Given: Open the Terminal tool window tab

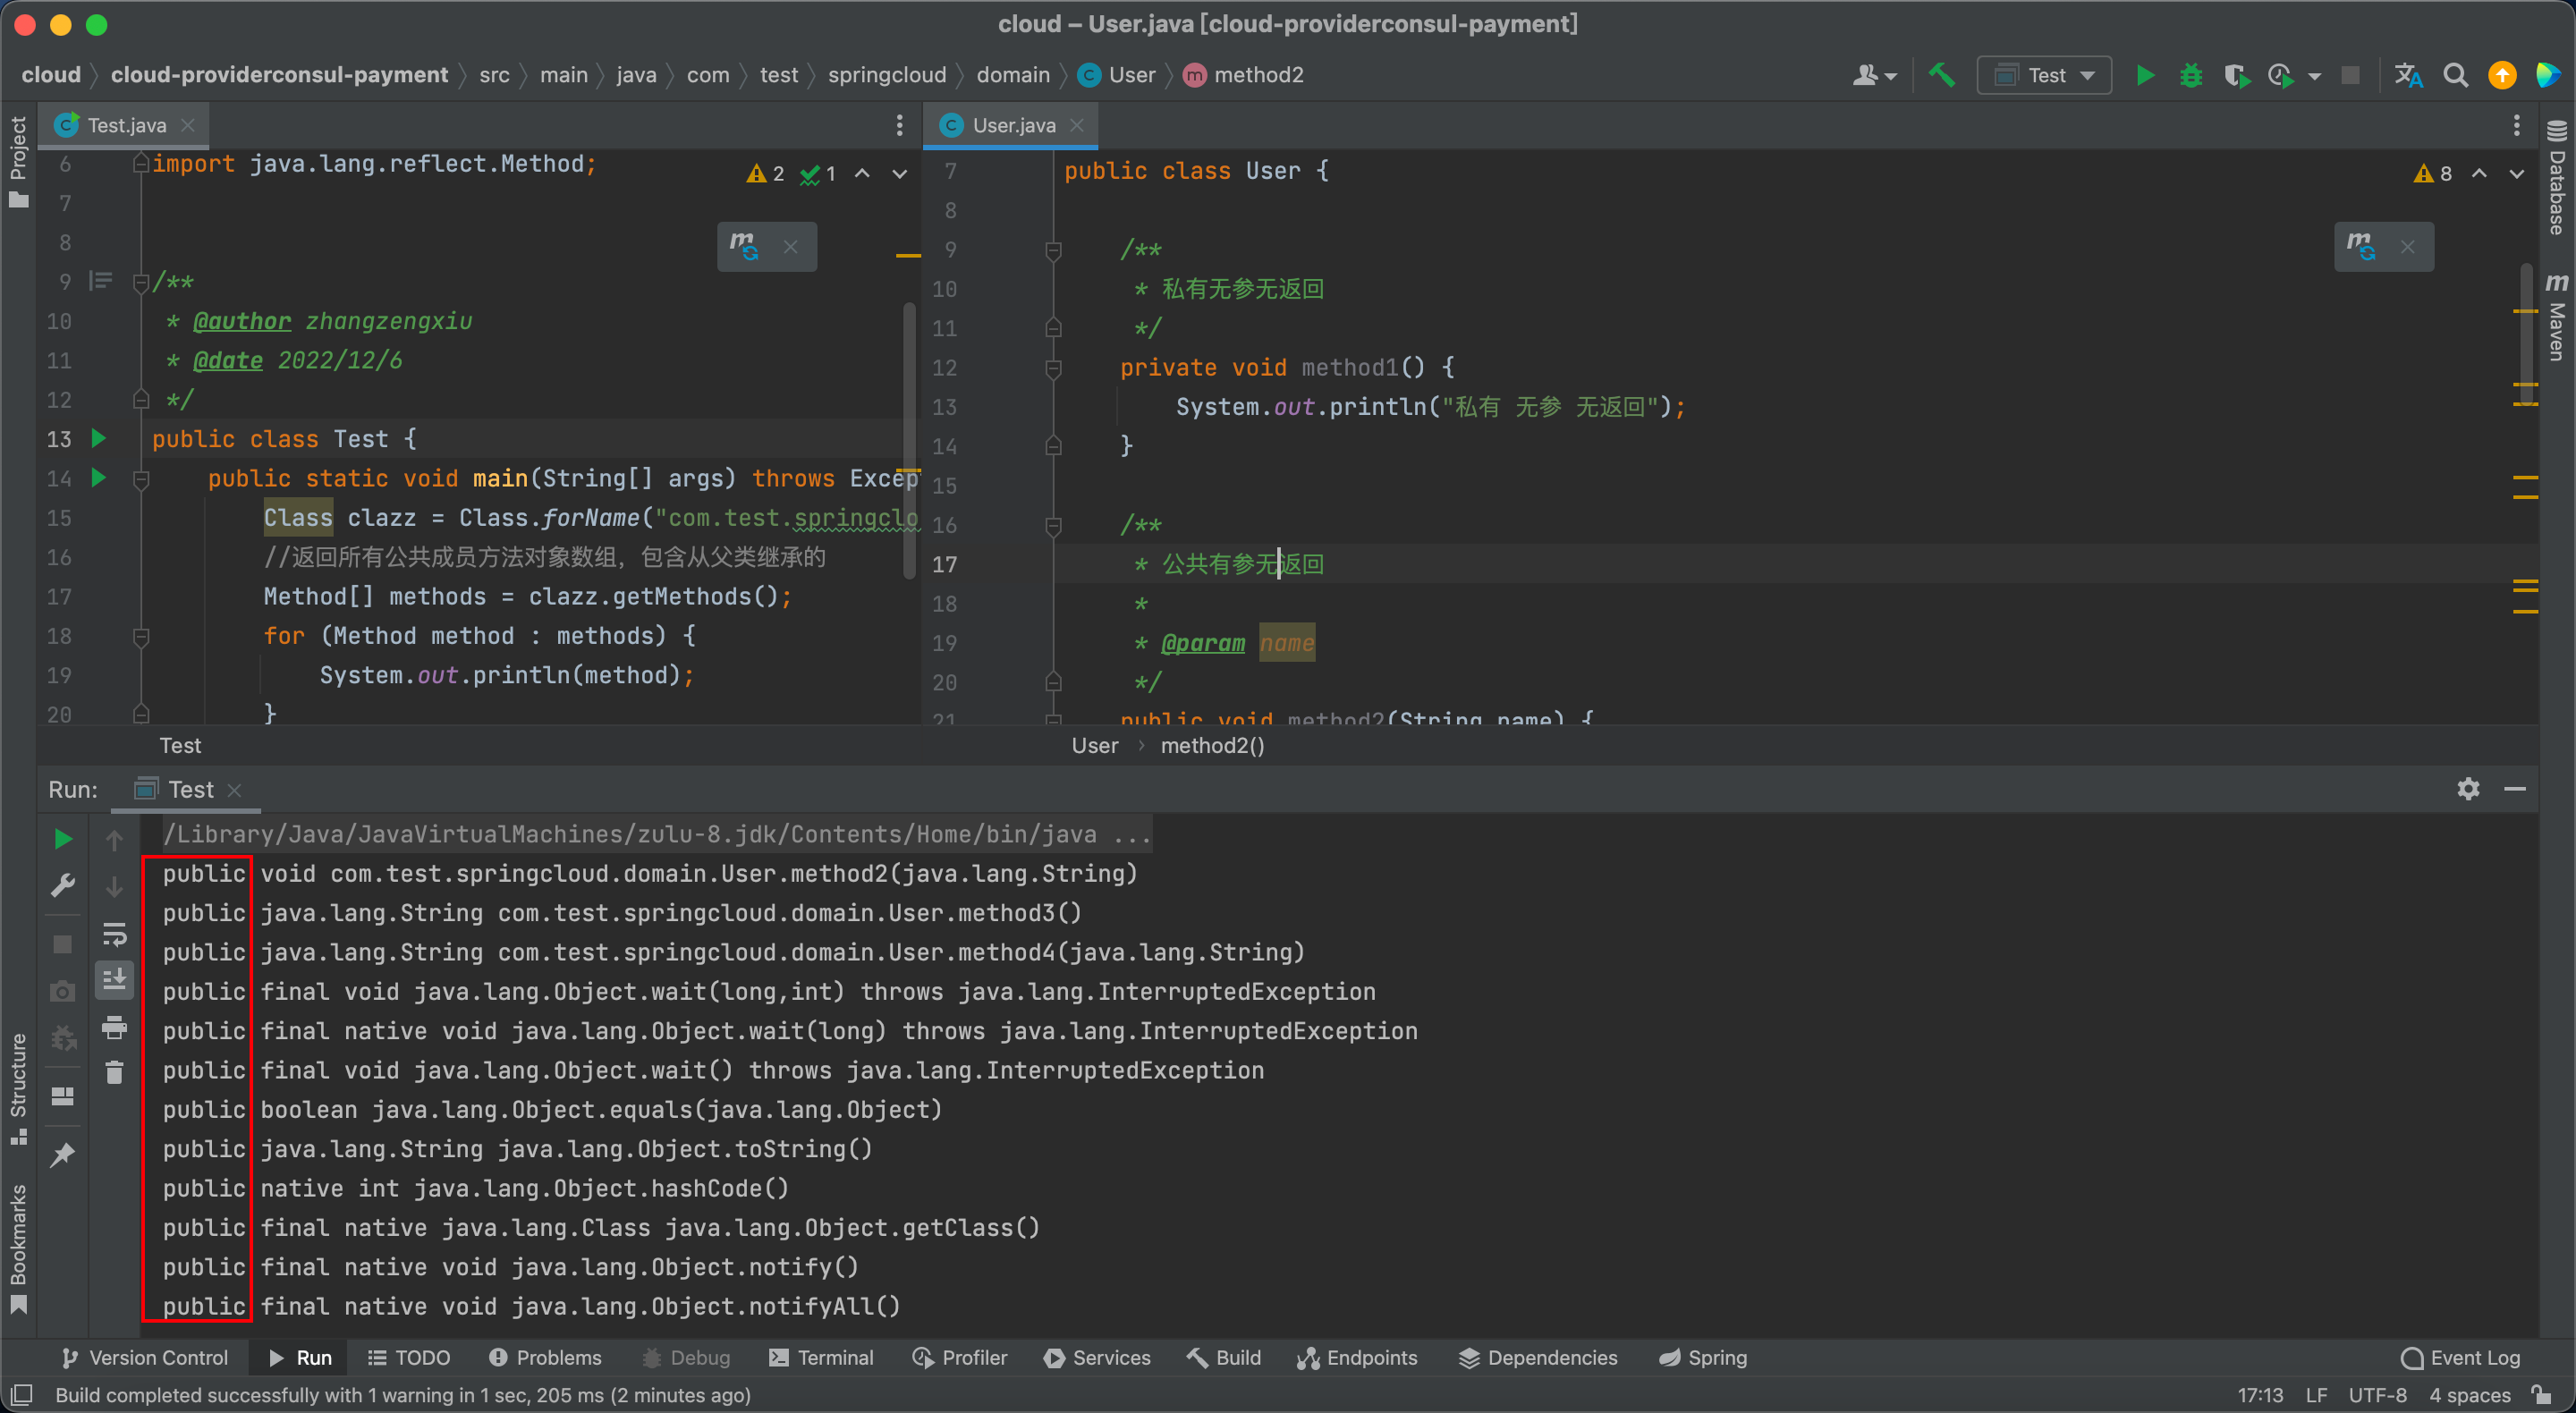Looking at the screenshot, I should pyautogui.click(x=821, y=1357).
